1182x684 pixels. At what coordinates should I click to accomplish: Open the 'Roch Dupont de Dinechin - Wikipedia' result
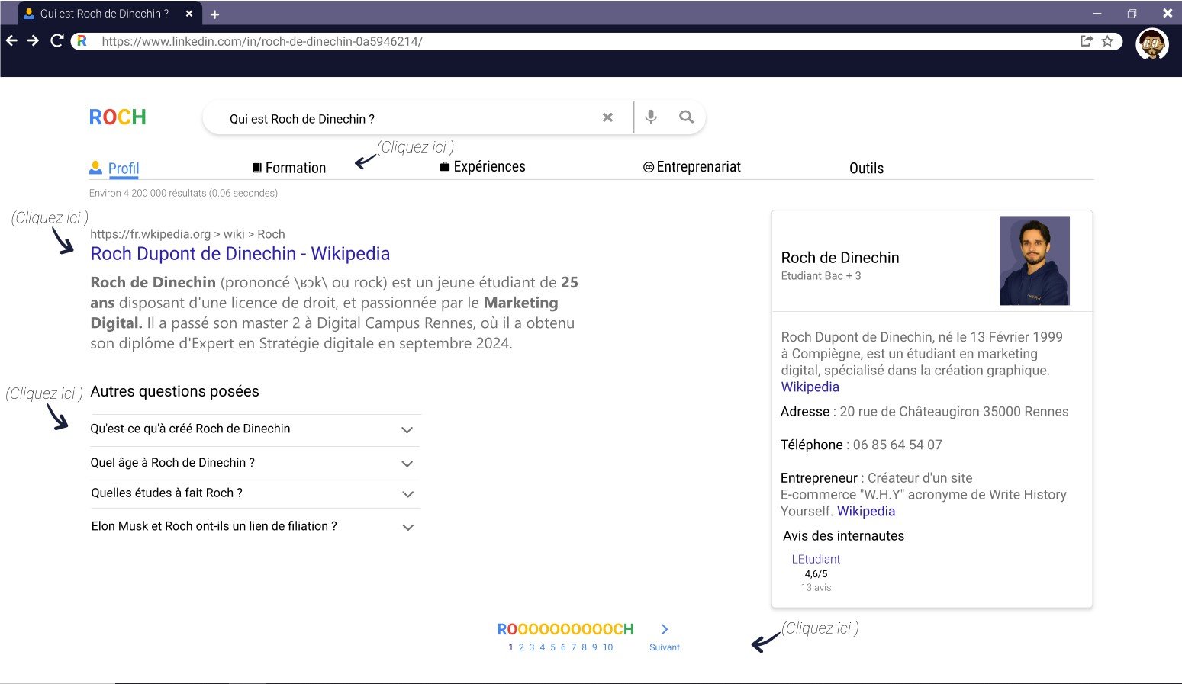point(240,254)
